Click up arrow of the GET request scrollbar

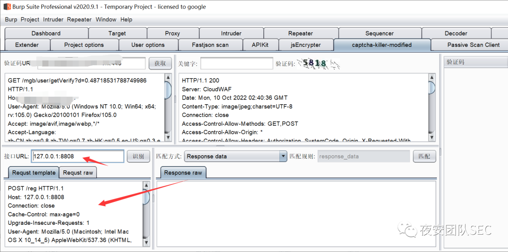pyautogui.click(x=168, y=77)
